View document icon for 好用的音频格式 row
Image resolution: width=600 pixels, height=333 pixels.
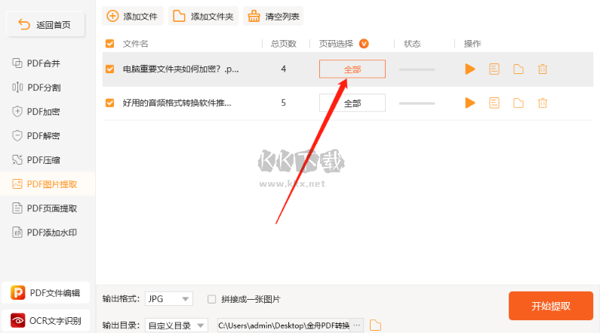494,103
